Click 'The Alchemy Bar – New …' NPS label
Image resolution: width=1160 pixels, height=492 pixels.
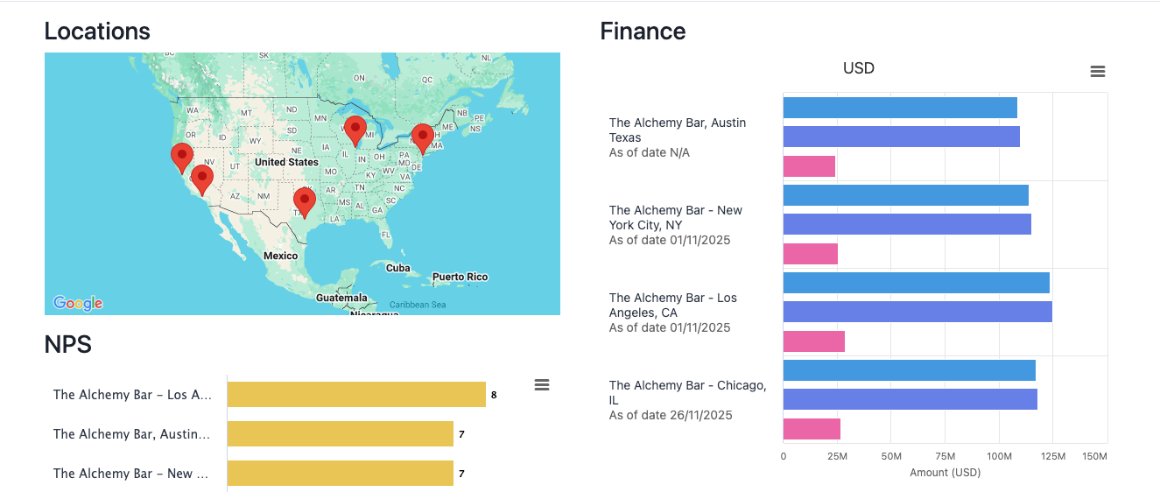[130, 474]
